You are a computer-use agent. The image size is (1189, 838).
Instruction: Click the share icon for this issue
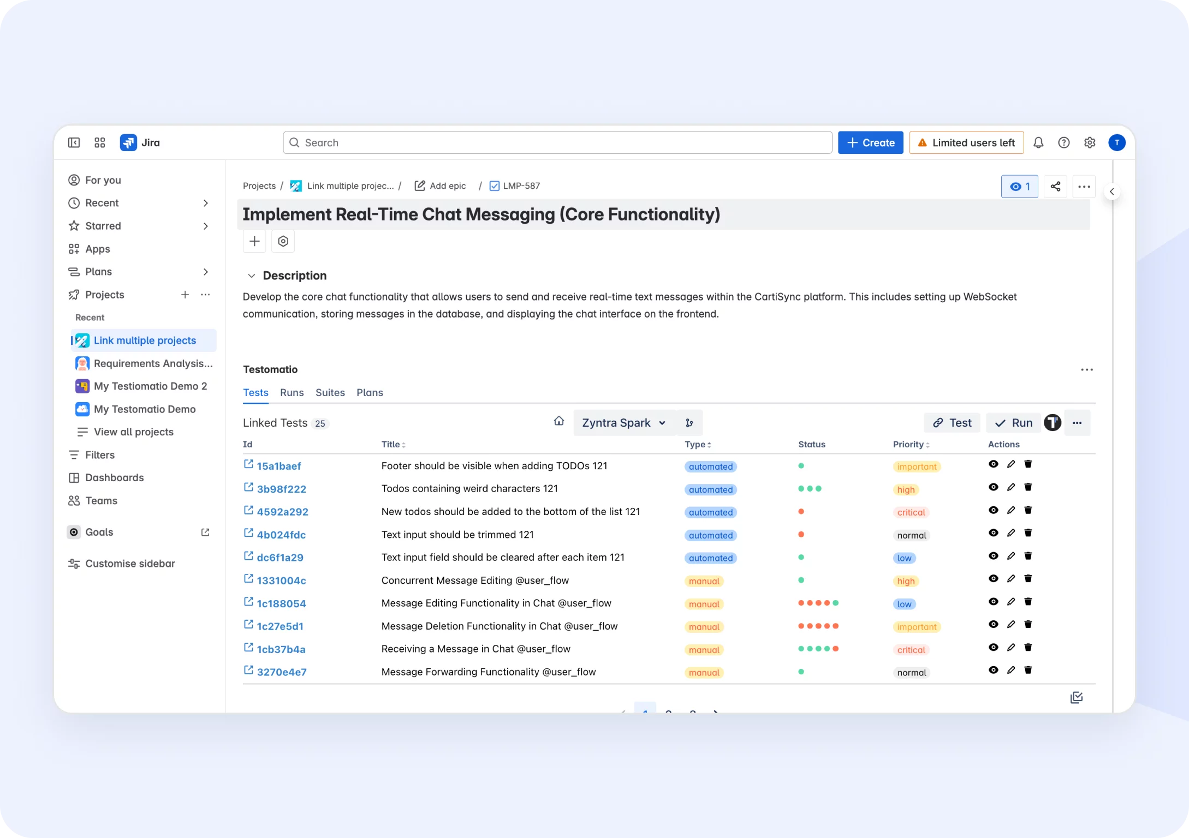(x=1055, y=187)
